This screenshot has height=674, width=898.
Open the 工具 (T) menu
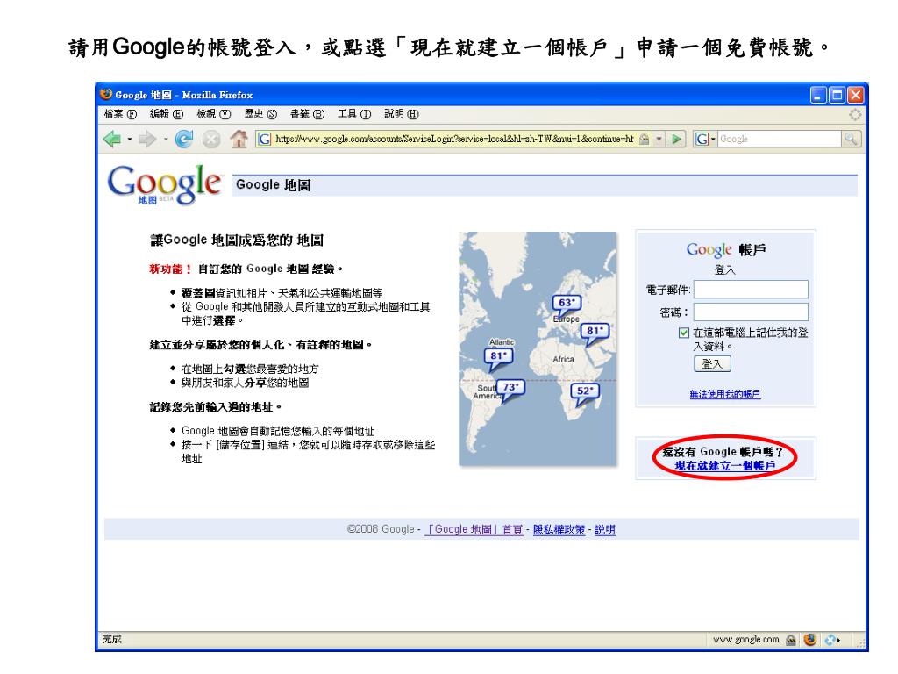354,114
